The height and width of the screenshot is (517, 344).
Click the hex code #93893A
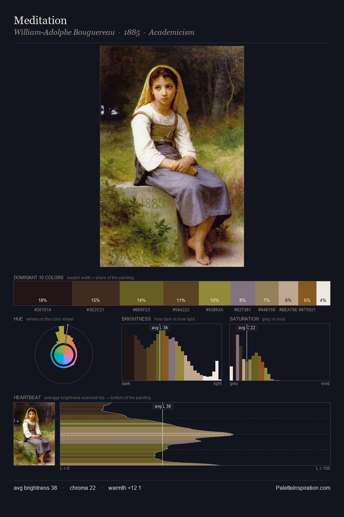[215, 310]
